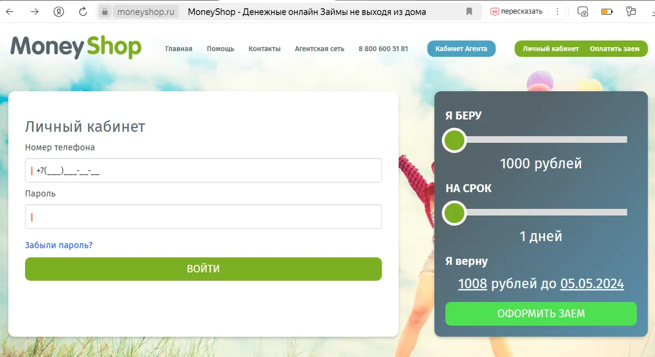Click the 1 дней term text

[x=541, y=236]
